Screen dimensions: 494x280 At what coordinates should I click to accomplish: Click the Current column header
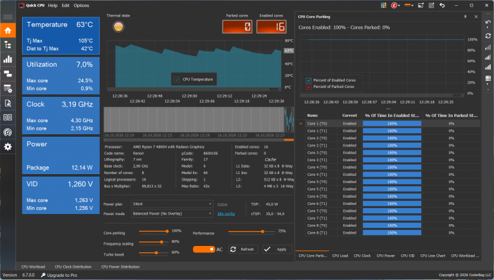click(x=349, y=116)
